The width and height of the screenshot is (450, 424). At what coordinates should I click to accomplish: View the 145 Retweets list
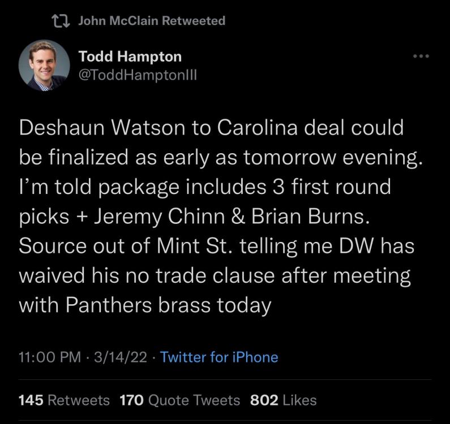pos(64,400)
